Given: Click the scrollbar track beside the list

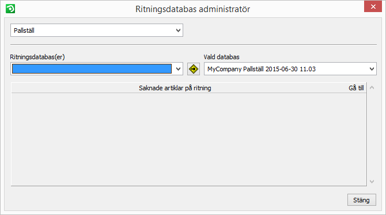Looking at the screenshot, I should [372, 135].
